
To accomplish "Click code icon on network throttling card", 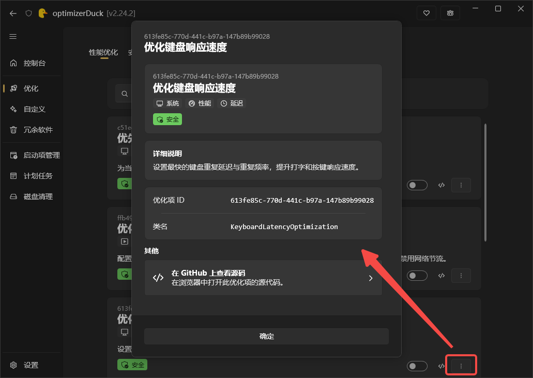I will click(x=441, y=276).
